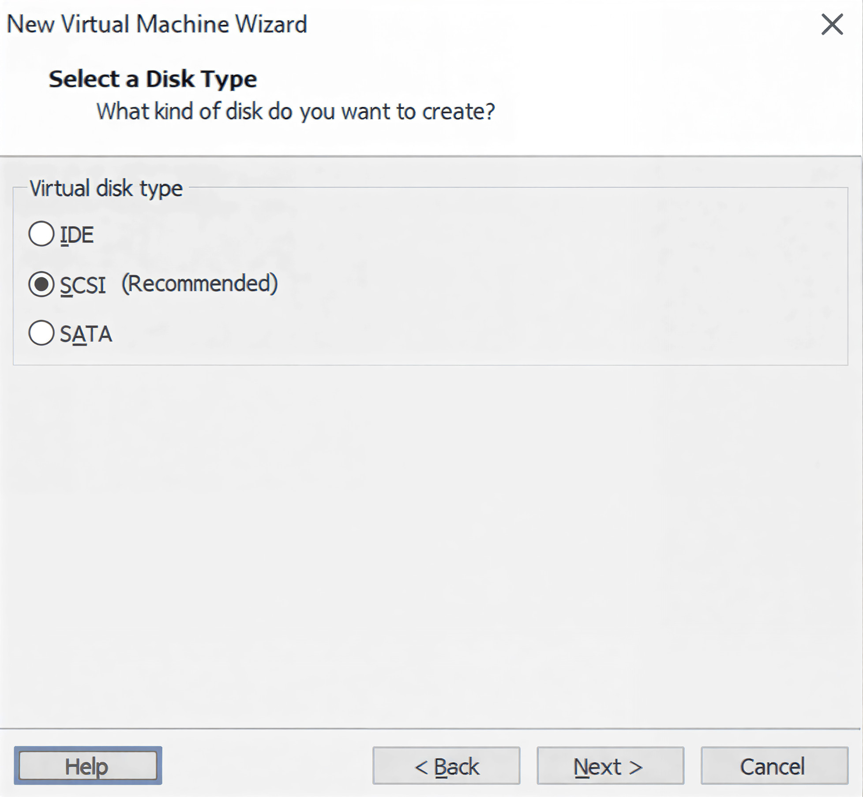Proceed with the Next button
863x797 pixels.
610,766
